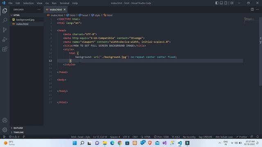Open the File menu
262x147 pixels.
coord(10,3)
